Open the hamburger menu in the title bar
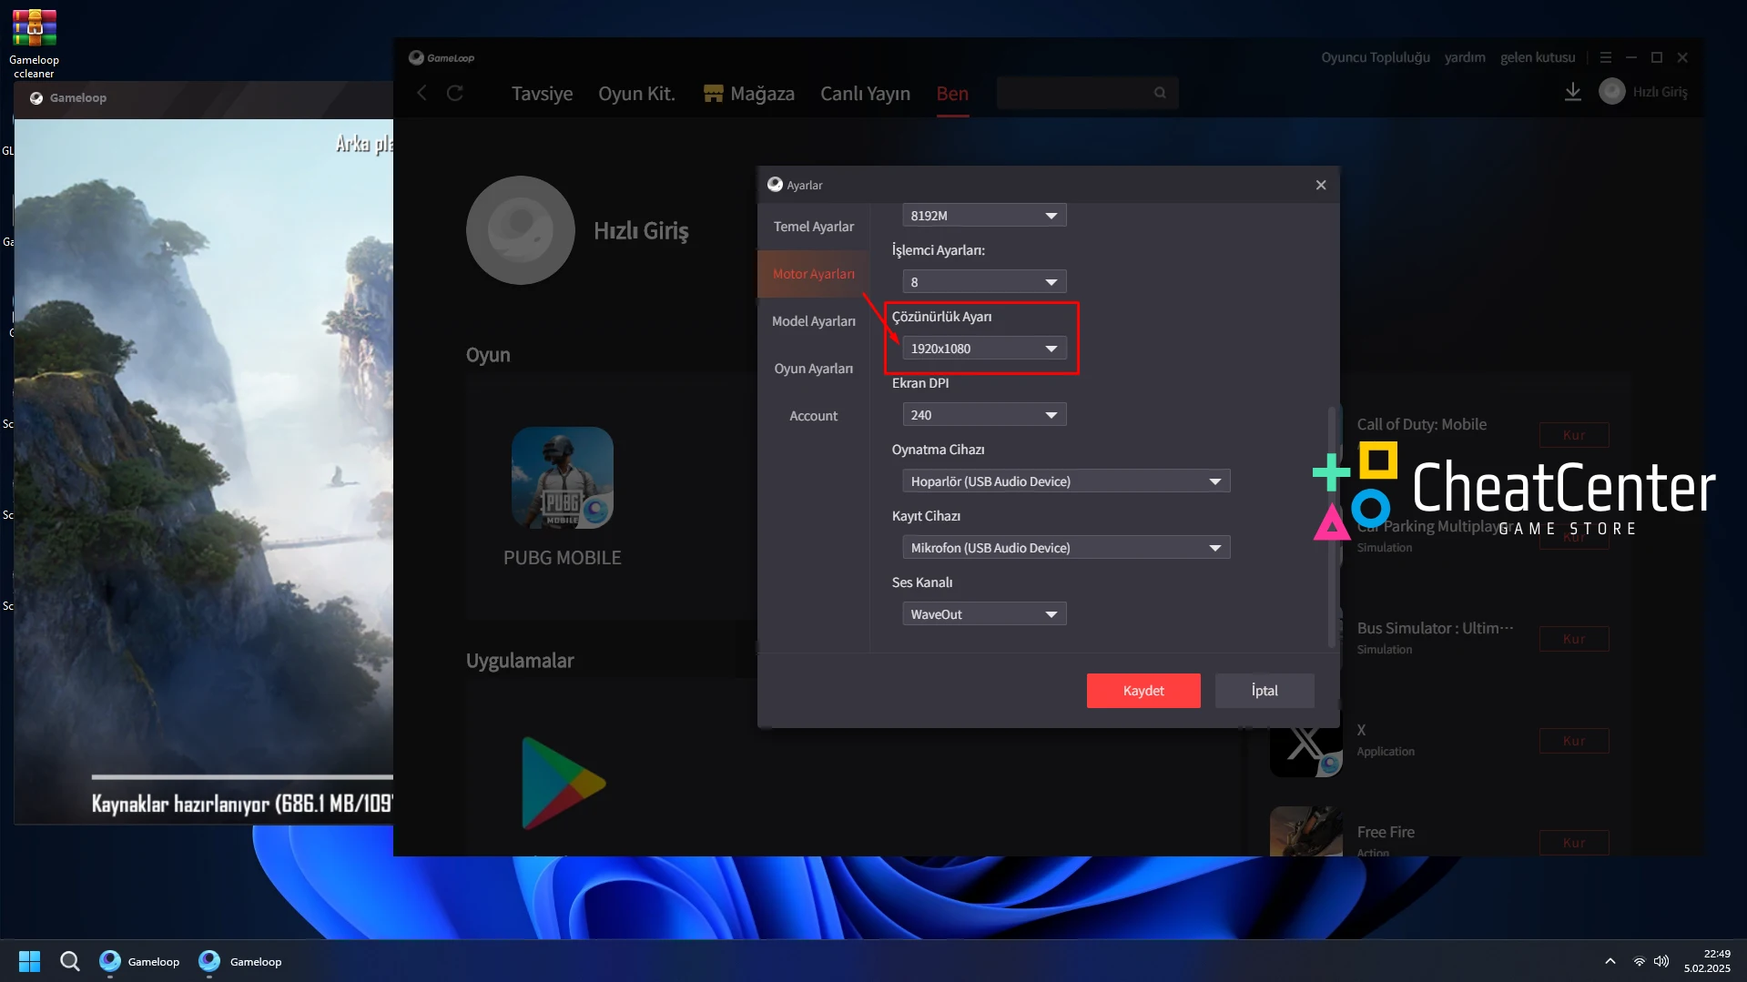The width and height of the screenshot is (1747, 982). [1605, 56]
